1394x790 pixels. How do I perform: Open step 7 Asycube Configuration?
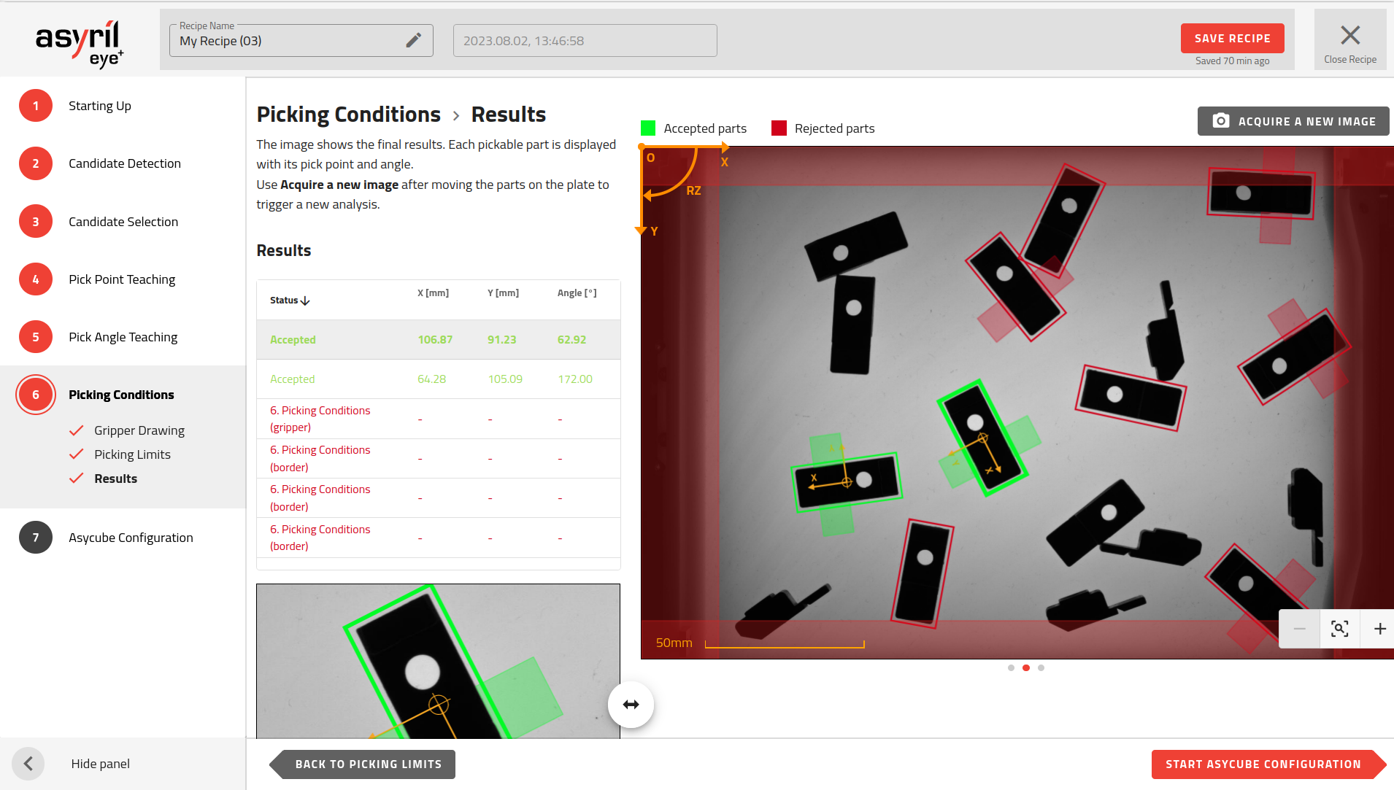coord(131,538)
